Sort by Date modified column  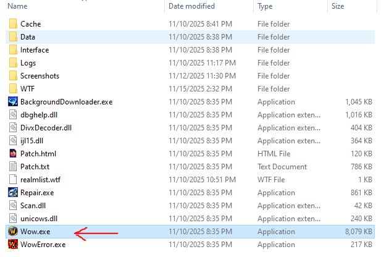[x=190, y=6]
